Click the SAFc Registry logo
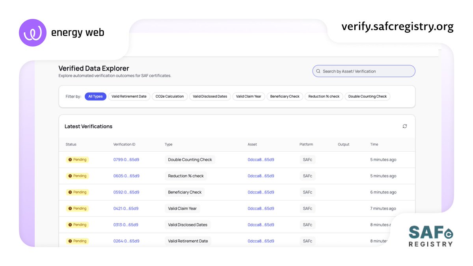Image resolution: width=473 pixels, height=266 pixels. coord(430,236)
